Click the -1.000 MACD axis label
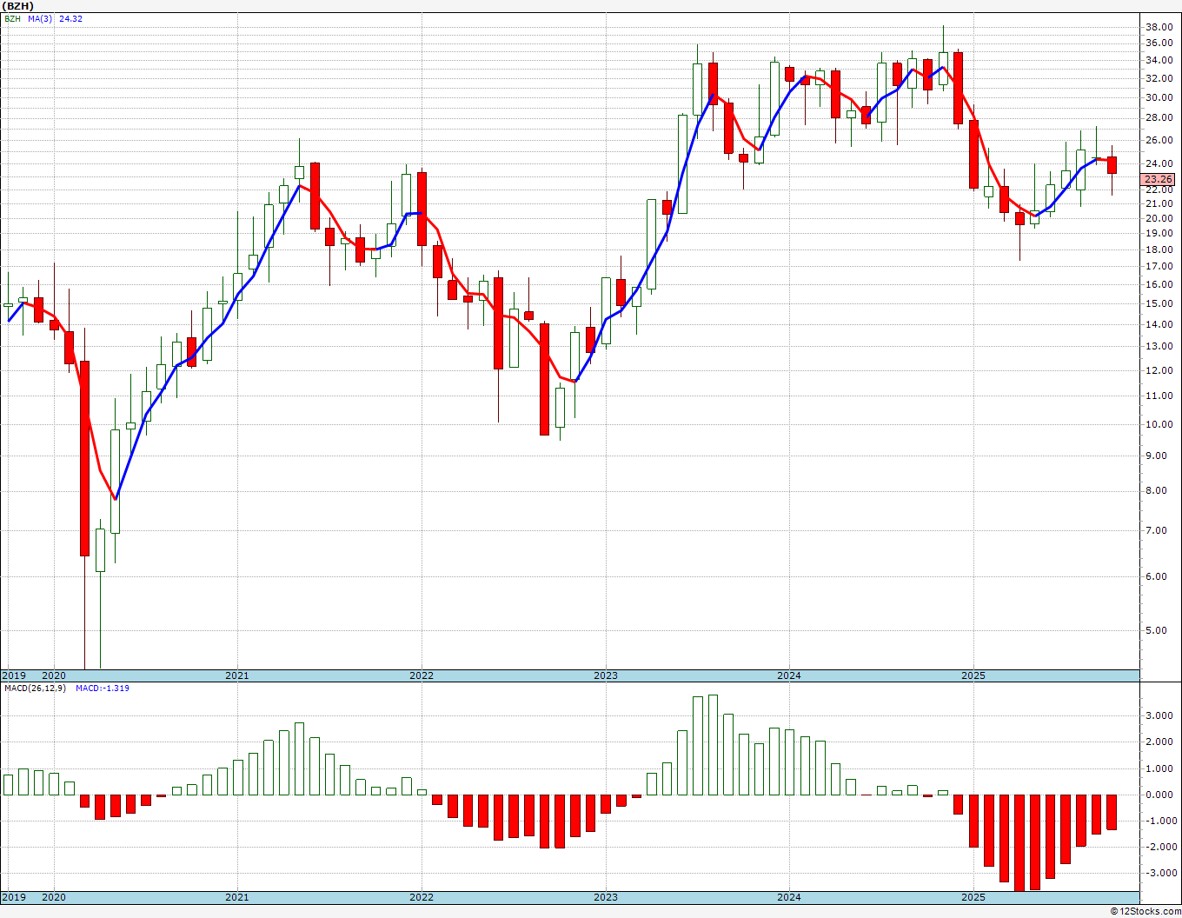The height and width of the screenshot is (918, 1182). click(1160, 821)
